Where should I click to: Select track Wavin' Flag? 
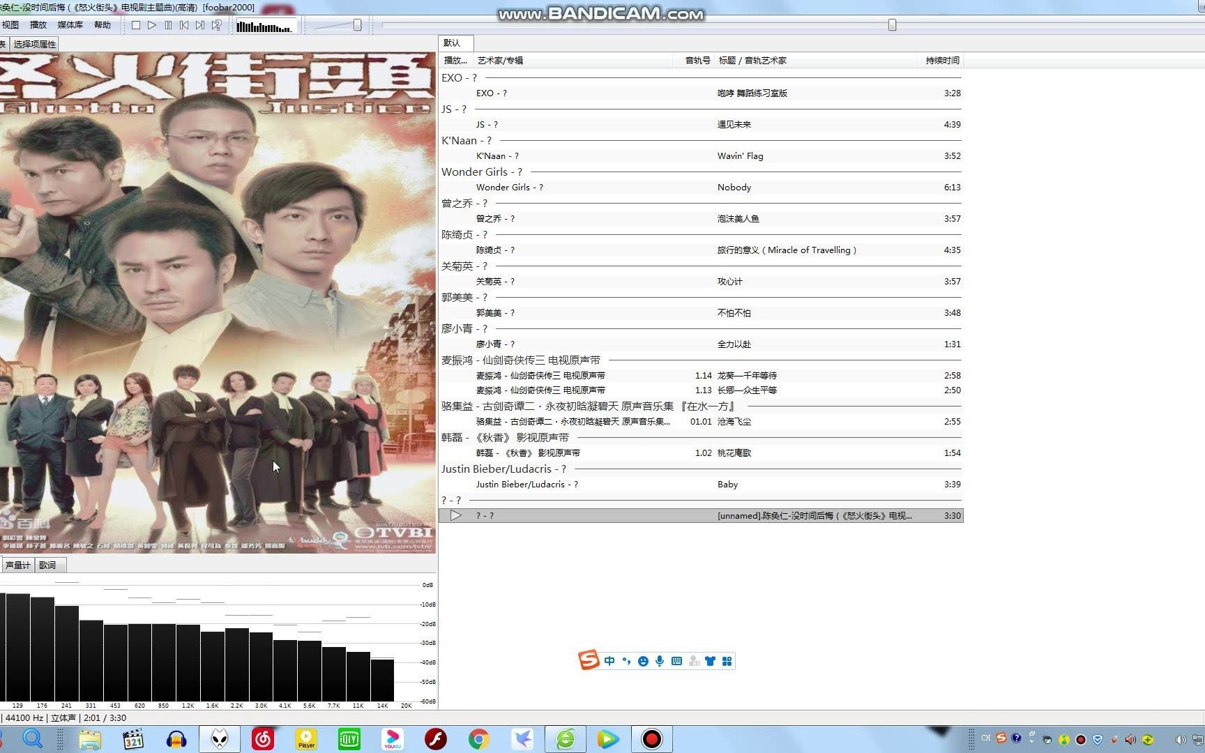[701, 156]
